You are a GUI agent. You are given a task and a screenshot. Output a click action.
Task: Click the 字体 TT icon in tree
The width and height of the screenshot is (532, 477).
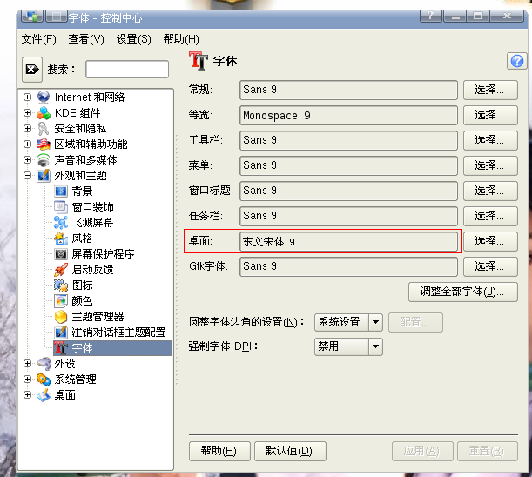coord(61,348)
